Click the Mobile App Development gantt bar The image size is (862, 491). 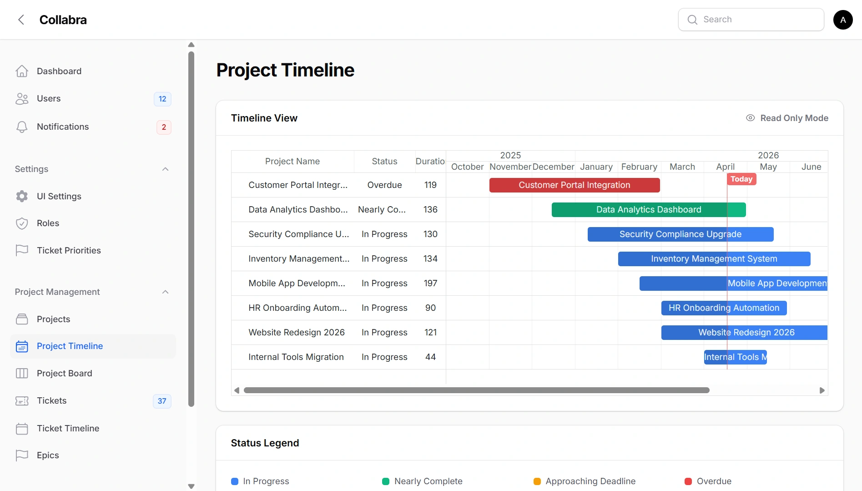click(733, 283)
